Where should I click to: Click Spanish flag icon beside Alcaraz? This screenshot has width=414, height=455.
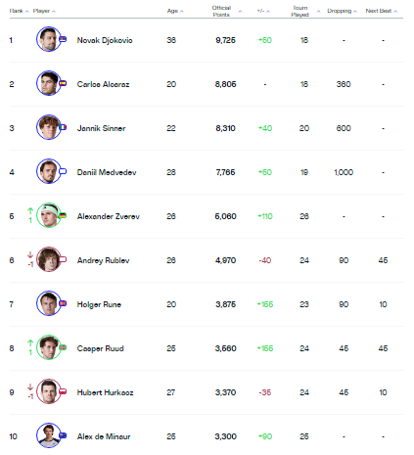pyautogui.click(x=63, y=83)
